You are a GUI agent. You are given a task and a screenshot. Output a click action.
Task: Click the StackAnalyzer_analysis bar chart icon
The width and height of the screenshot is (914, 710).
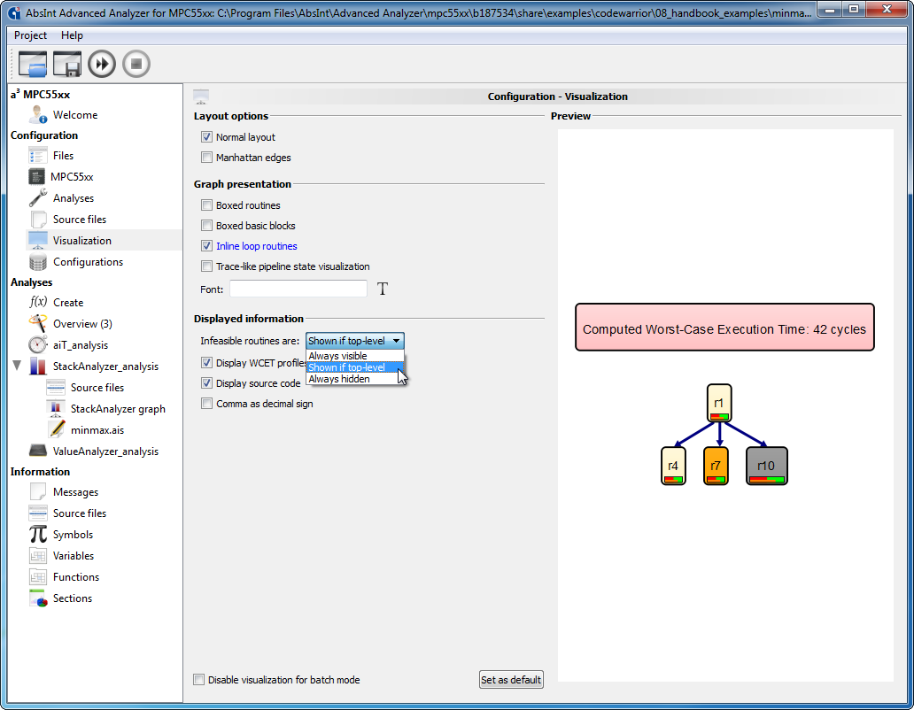point(38,367)
